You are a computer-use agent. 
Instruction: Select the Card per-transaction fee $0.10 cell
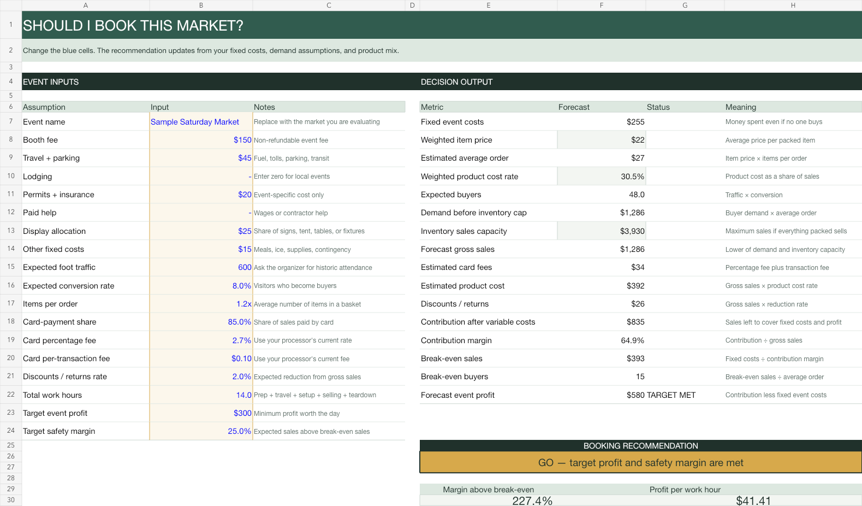coord(201,358)
